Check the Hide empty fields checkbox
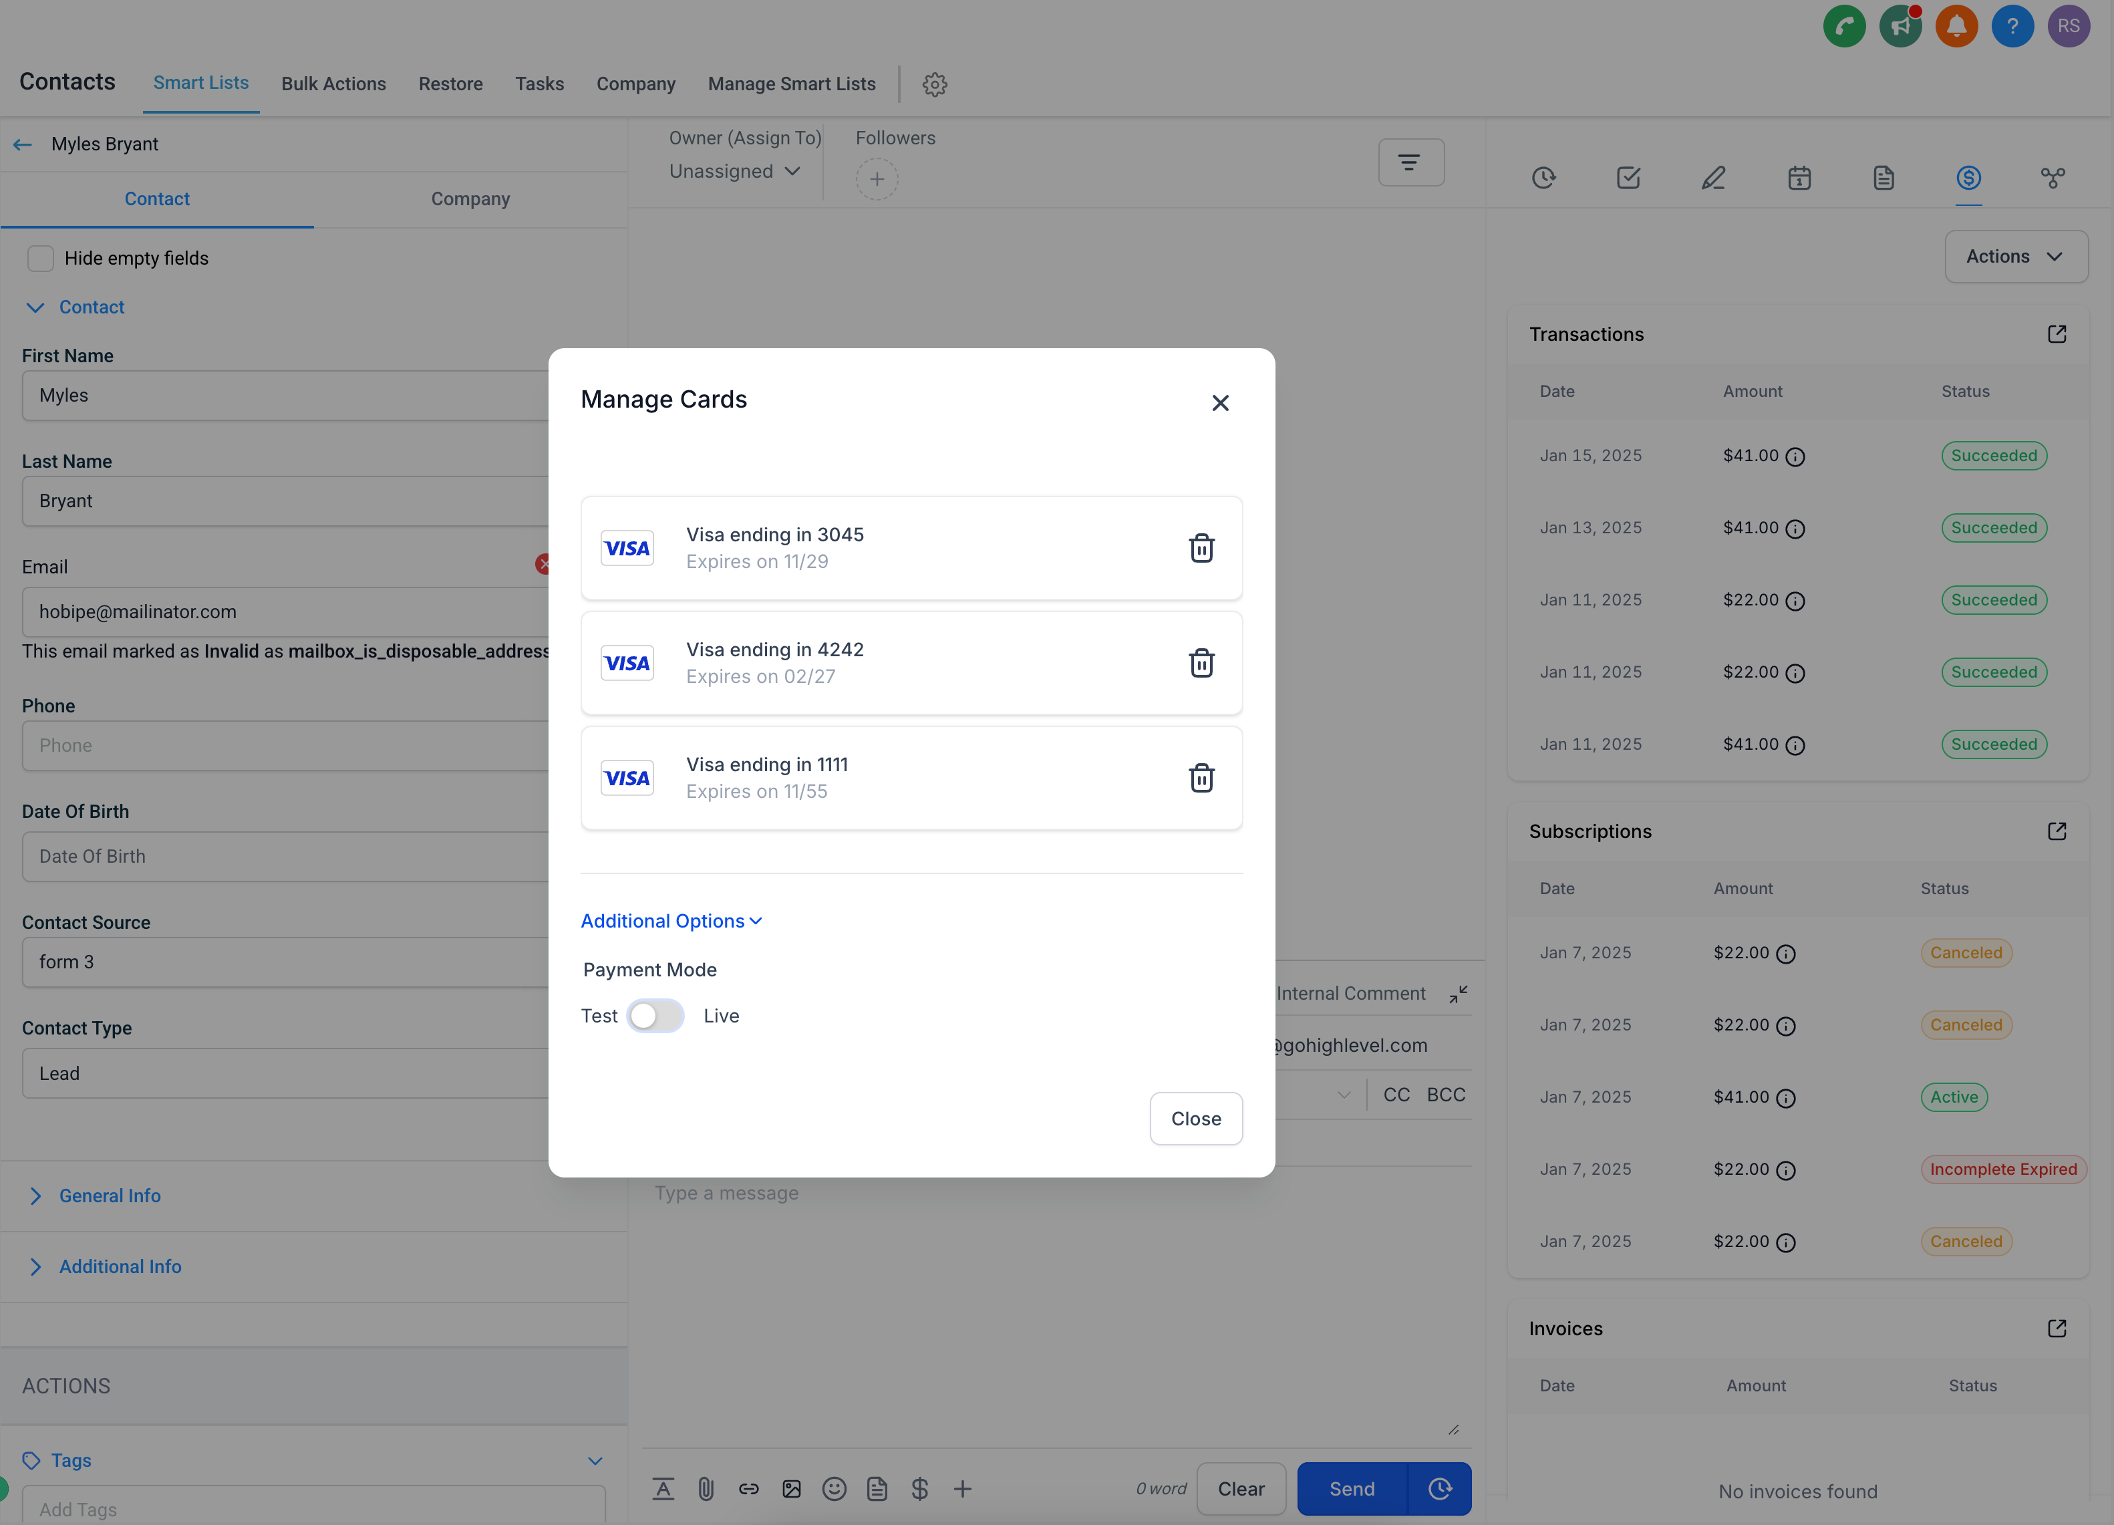Screen dimensions: 2114x1525 (40, 258)
